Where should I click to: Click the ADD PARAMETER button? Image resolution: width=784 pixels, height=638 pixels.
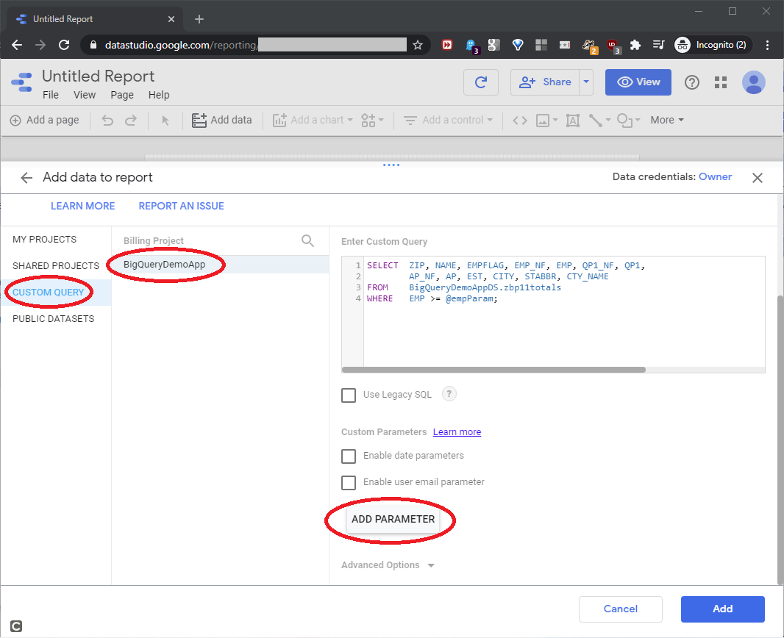tap(393, 519)
